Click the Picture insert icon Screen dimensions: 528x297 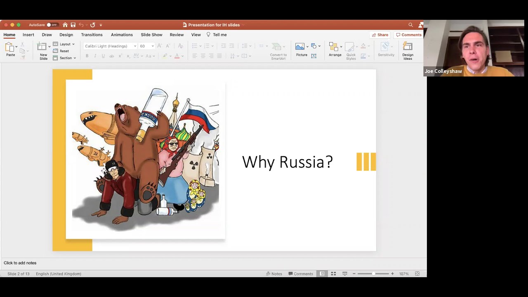click(300, 47)
